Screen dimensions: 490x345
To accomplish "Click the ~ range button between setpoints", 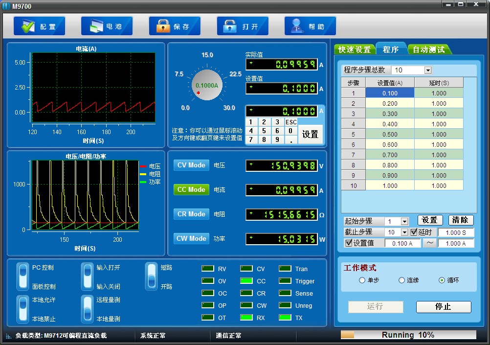I will point(430,243).
